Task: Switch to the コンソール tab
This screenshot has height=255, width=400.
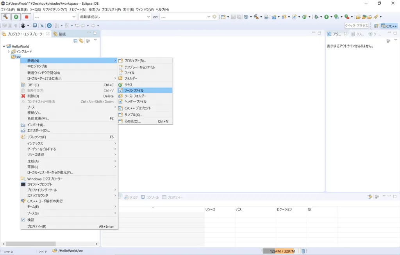Action: pyautogui.click(x=150, y=197)
